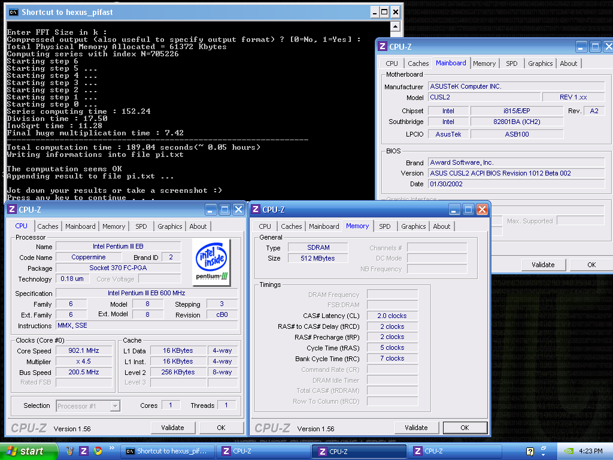
Task: Open the Memory tab in the Mainboard window
Action: tap(484, 63)
